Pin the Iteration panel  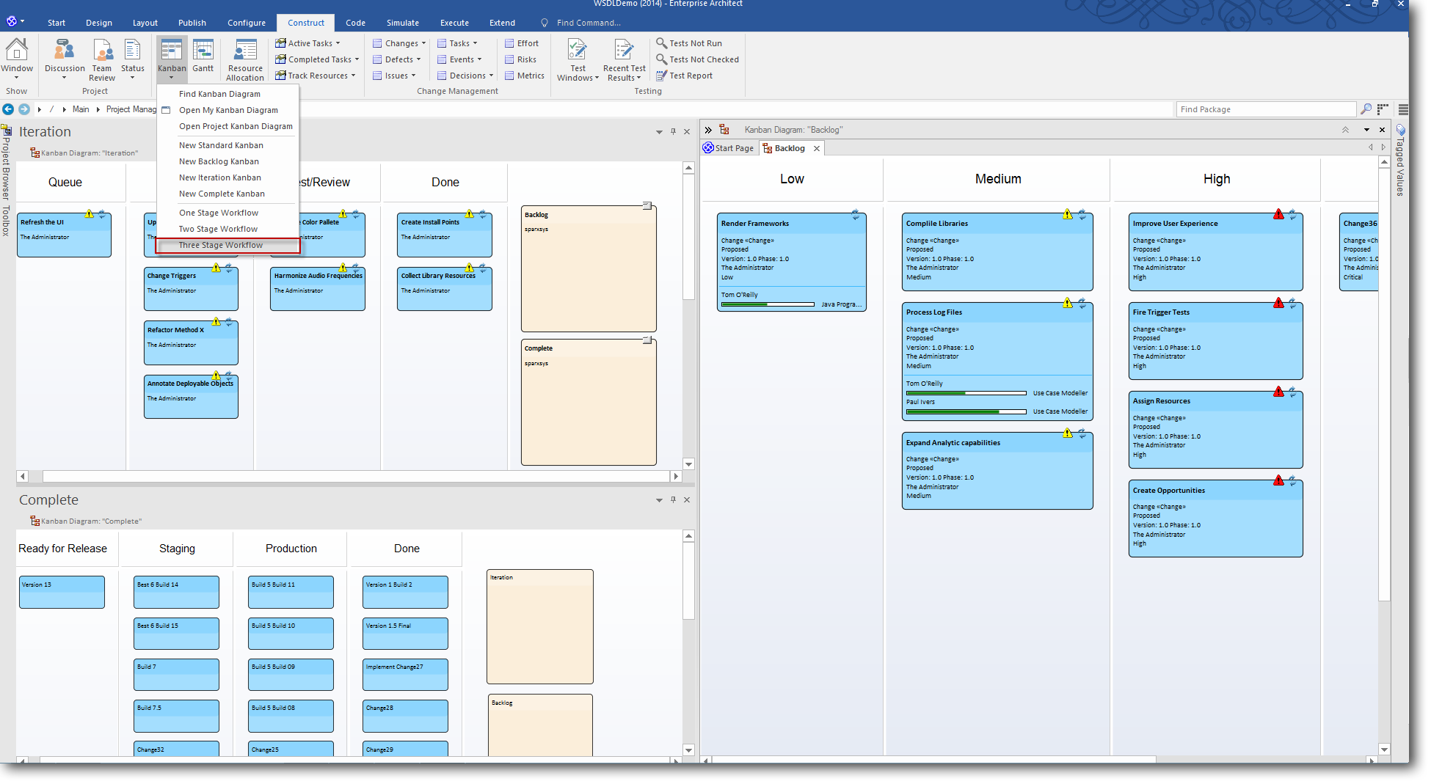[x=673, y=132]
